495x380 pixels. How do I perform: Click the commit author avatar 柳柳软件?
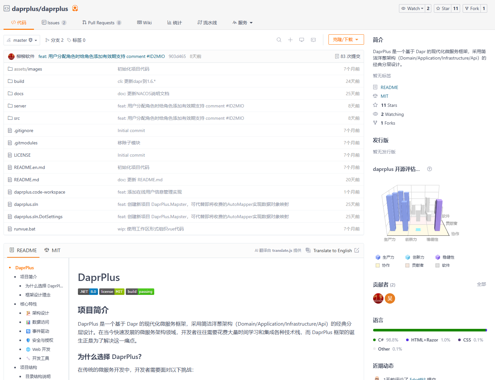(x=11, y=56)
